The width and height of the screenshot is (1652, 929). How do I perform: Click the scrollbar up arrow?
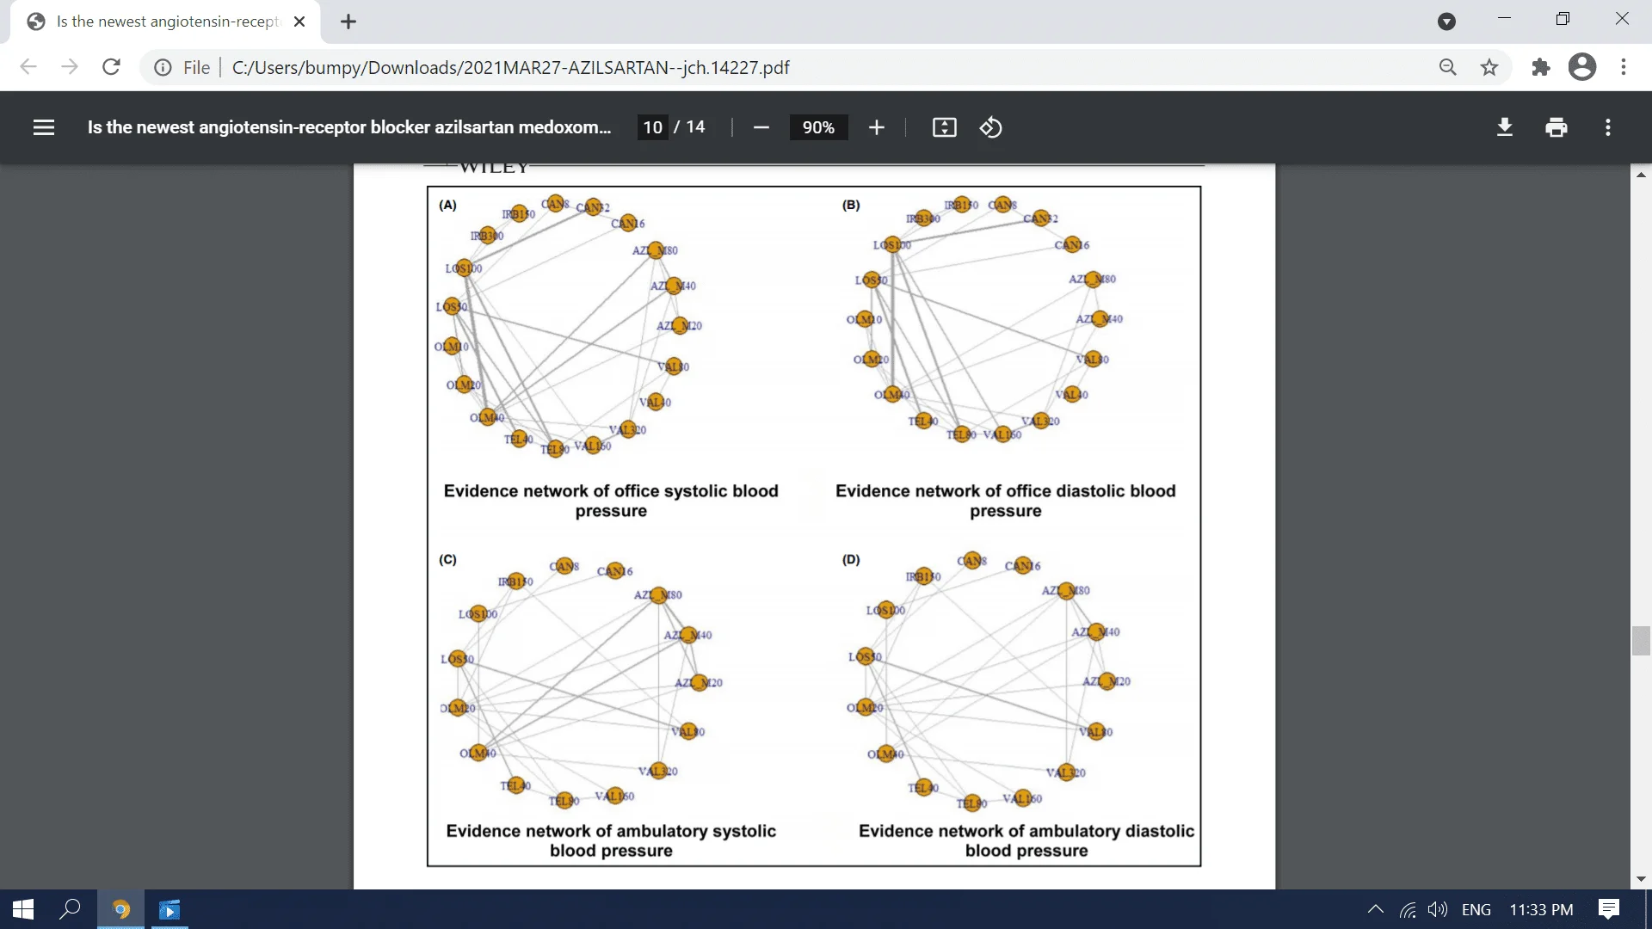(1641, 175)
